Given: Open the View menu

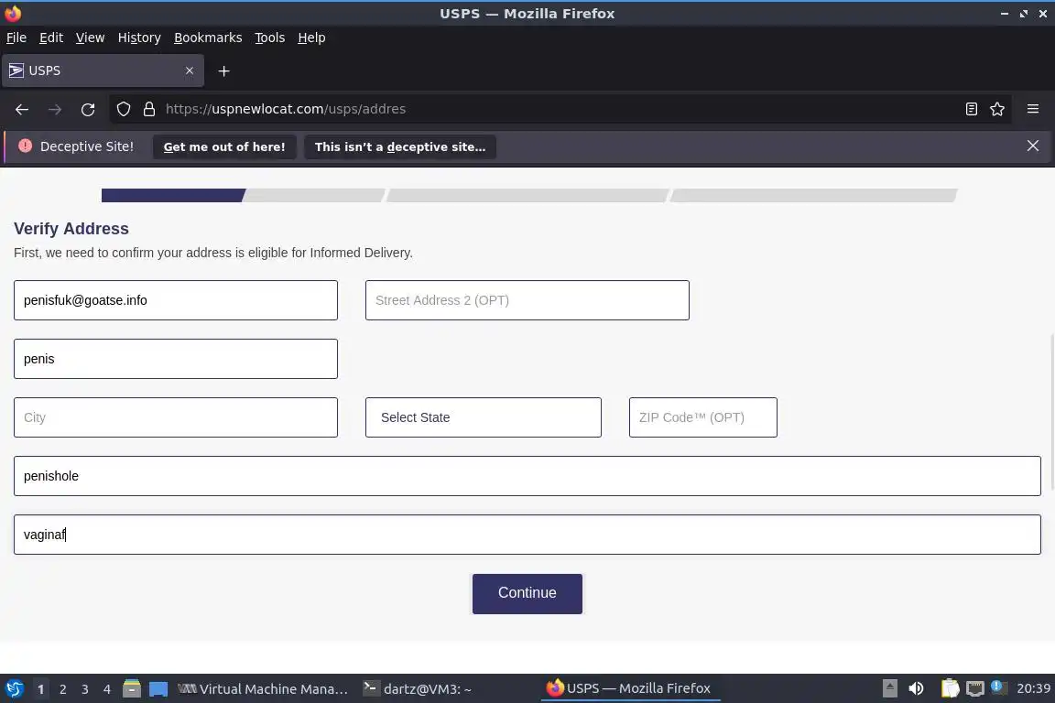Looking at the screenshot, I should coord(90,38).
